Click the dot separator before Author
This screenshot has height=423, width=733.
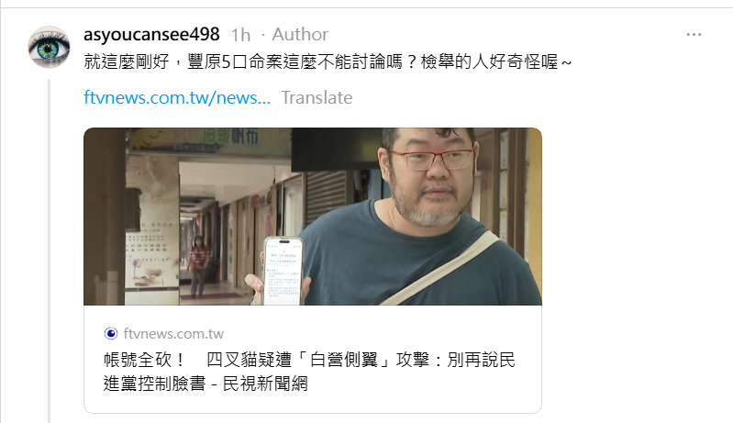pyautogui.click(x=263, y=35)
